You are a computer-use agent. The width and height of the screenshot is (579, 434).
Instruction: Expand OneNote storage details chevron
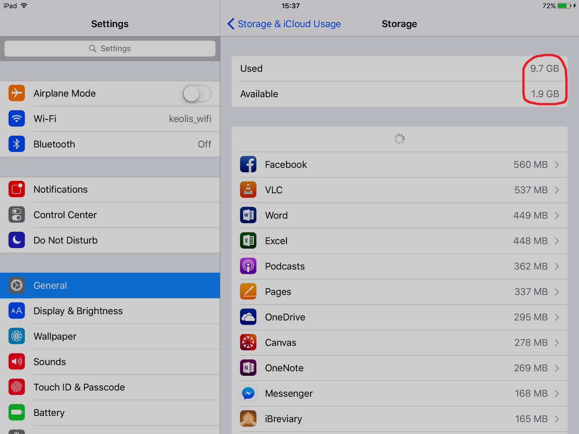pyautogui.click(x=557, y=368)
